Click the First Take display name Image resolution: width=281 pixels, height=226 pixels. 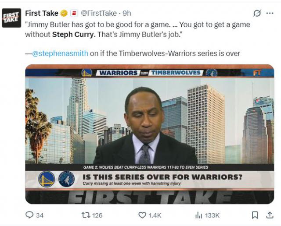pyautogui.click(x=42, y=13)
